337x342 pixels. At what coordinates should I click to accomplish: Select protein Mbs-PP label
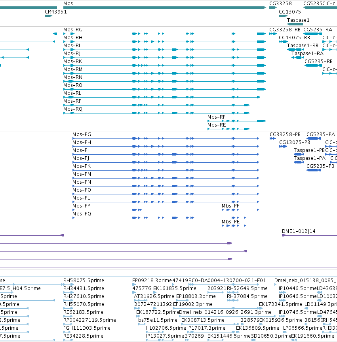click(81, 206)
